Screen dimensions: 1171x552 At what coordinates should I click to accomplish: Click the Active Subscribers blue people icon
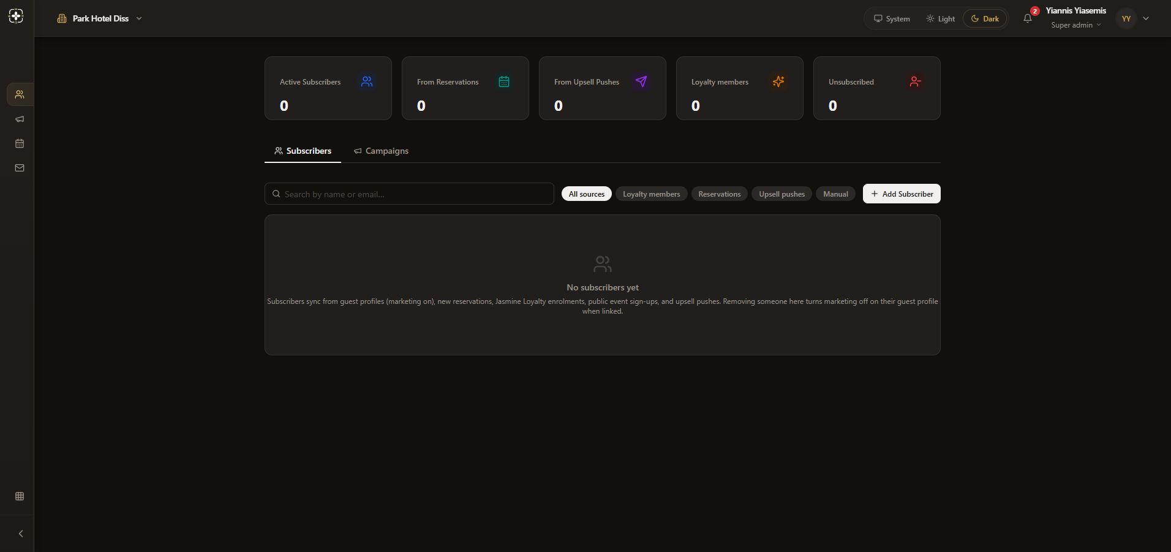[367, 81]
